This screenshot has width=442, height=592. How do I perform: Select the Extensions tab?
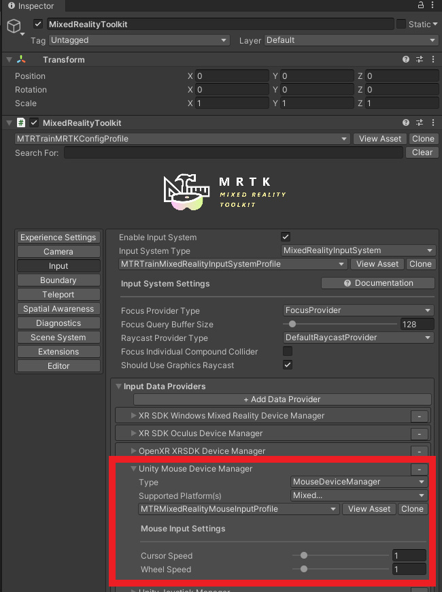point(58,352)
